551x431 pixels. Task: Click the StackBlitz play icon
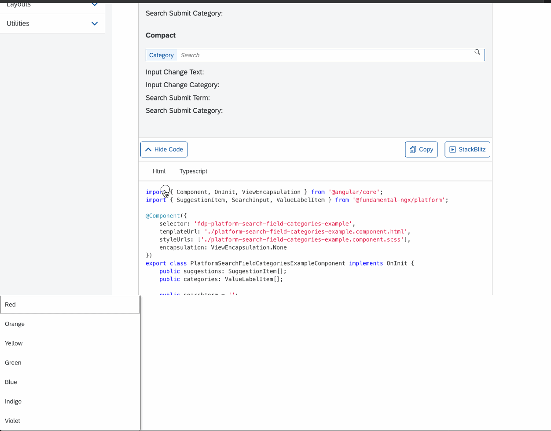(452, 150)
